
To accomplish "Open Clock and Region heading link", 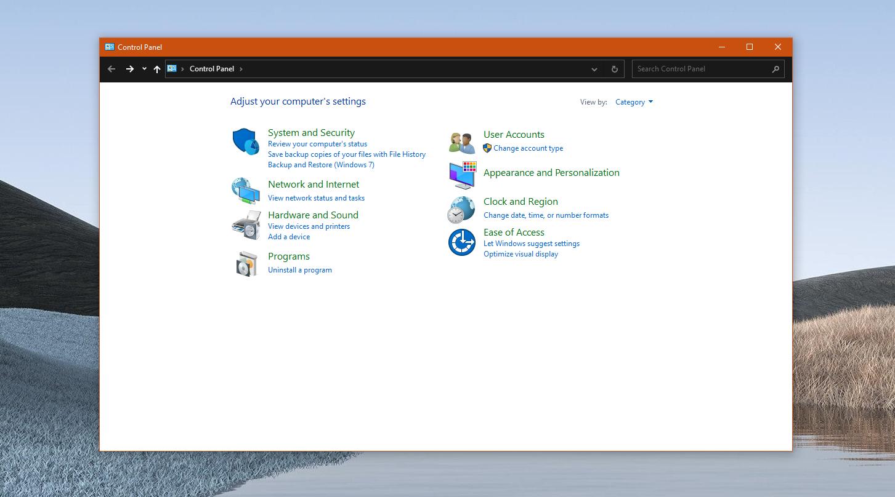I will click(x=520, y=202).
